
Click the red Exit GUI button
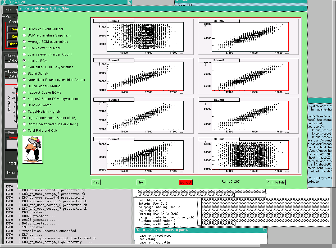pos(186,182)
